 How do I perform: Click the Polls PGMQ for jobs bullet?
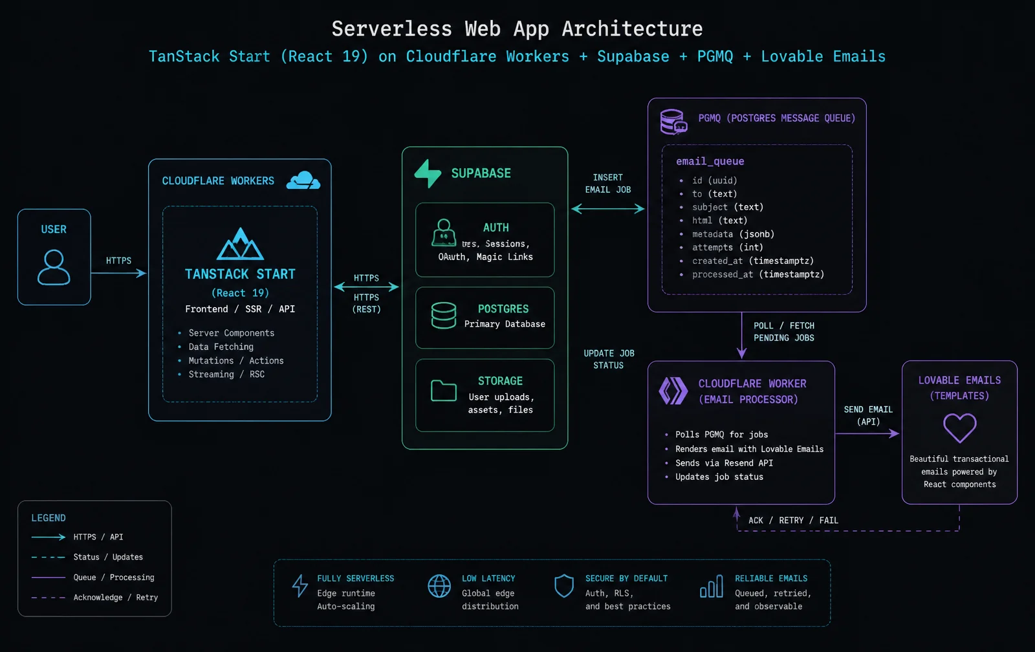point(722,435)
